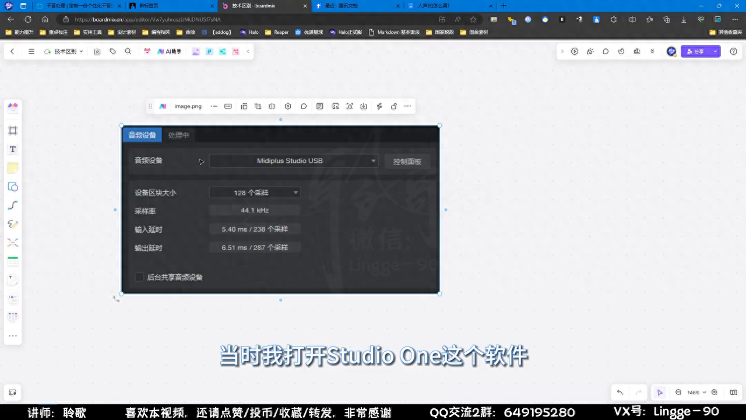Expand the dropdown arrow beside 分享

(715, 51)
